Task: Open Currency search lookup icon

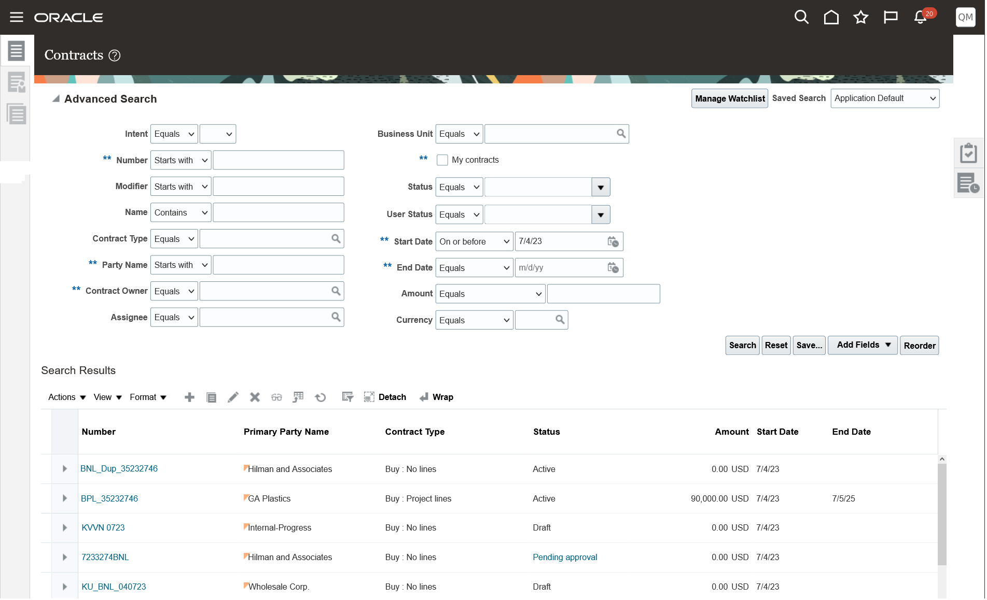Action: tap(560, 320)
